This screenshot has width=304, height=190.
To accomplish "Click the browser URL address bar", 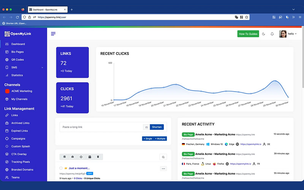I will click(135, 17).
